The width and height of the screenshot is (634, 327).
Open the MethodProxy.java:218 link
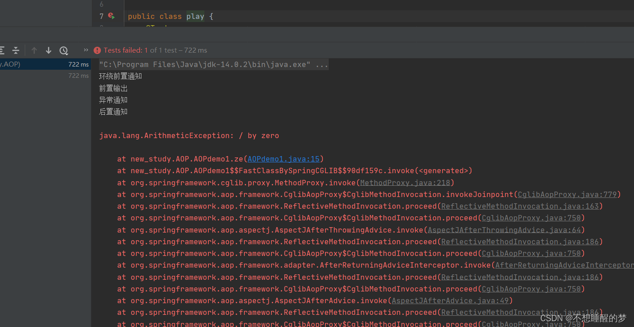click(x=405, y=183)
